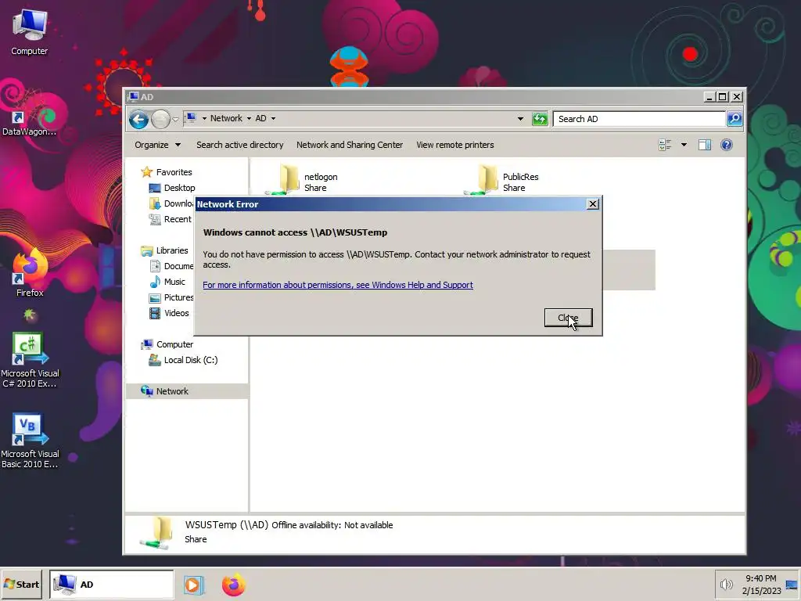Click AD breadcrumb in address bar
This screenshot has width=801, height=601.
coord(261,119)
